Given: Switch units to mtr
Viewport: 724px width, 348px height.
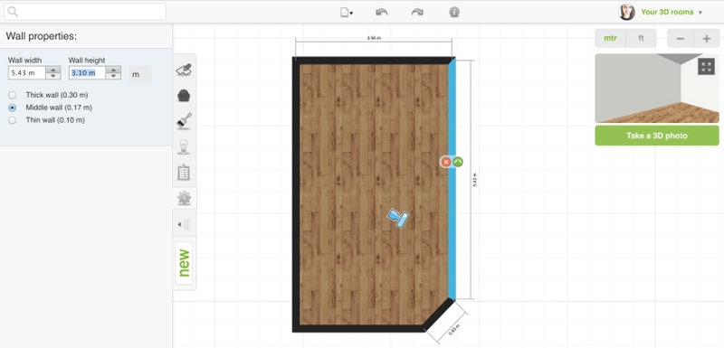Looking at the screenshot, I should pos(610,38).
